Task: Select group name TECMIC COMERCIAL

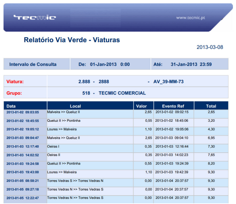Action: click(122, 93)
